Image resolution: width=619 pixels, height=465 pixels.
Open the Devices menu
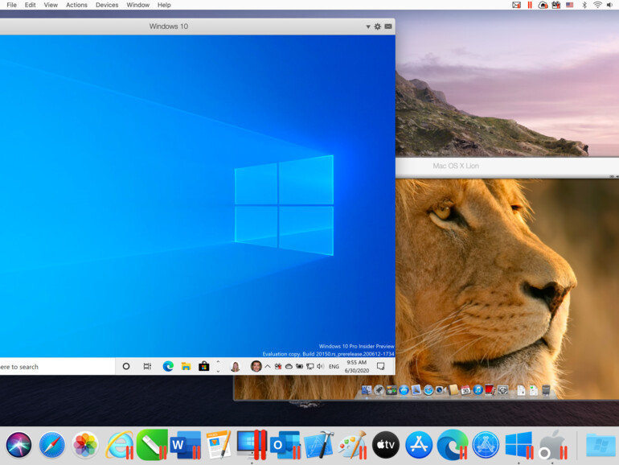(107, 5)
